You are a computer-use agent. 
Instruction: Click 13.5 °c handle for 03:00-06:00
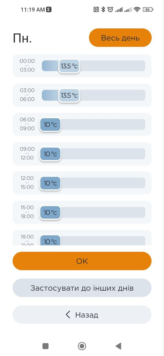click(69, 95)
